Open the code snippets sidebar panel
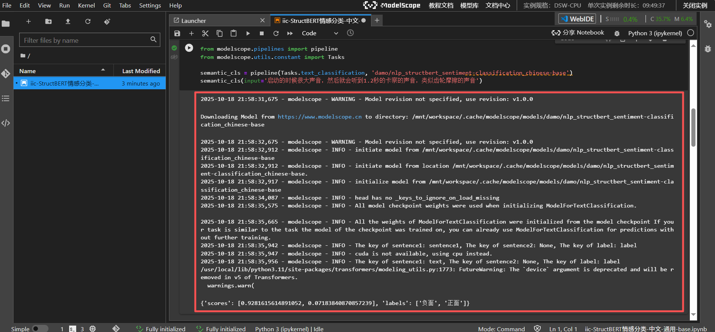The height and width of the screenshot is (332, 715). pos(6,123)
